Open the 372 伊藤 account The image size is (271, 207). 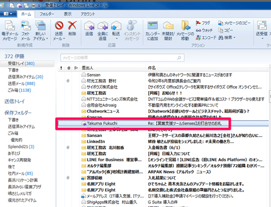(14, 57)
